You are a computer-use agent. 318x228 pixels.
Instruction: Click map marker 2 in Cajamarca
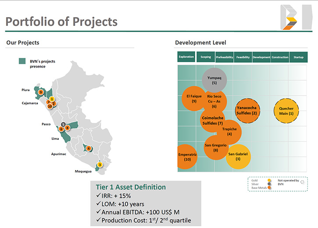(54, 104)
